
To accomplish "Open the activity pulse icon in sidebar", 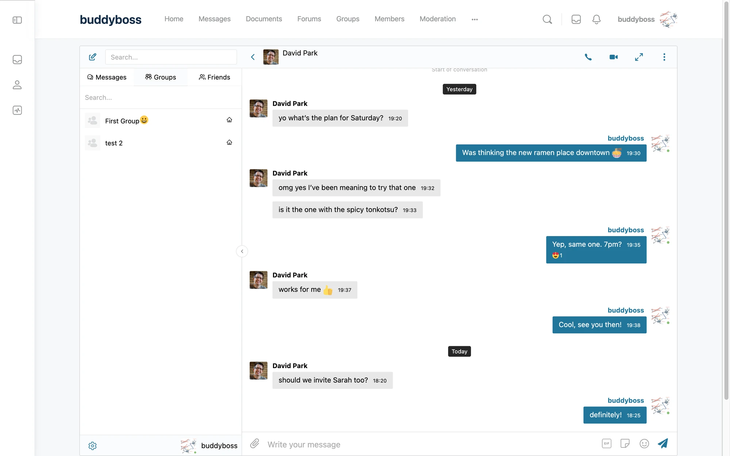I will 17,110.
